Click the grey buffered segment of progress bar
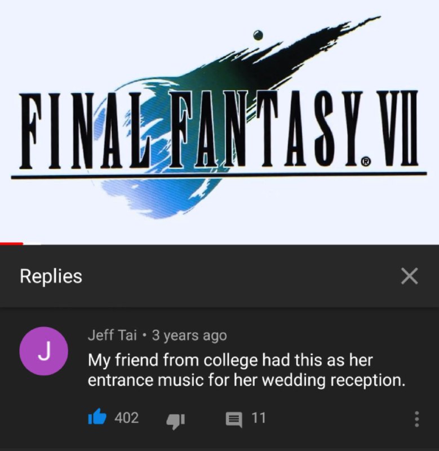439x451 pixels. coord(32,244)
